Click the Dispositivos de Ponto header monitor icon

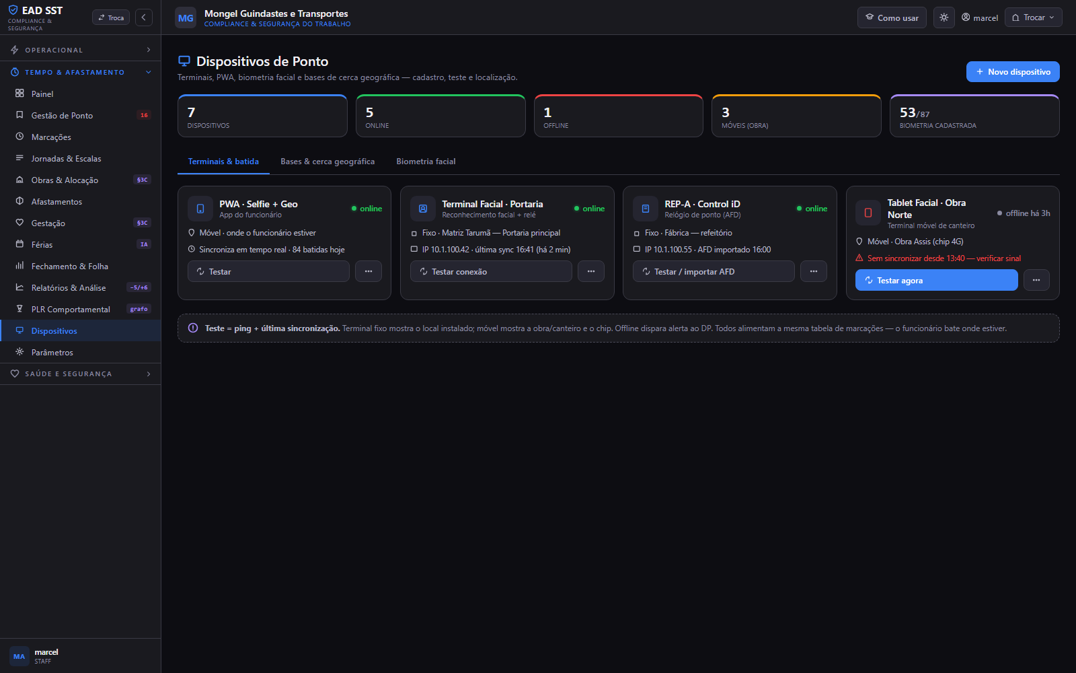[x=184, y=61]
